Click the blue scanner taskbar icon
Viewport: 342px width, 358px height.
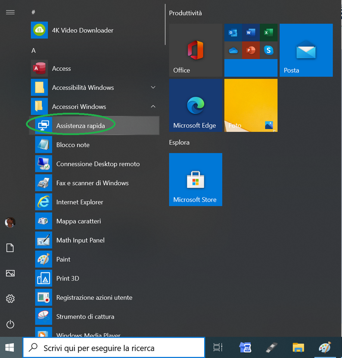click(245, 347)
